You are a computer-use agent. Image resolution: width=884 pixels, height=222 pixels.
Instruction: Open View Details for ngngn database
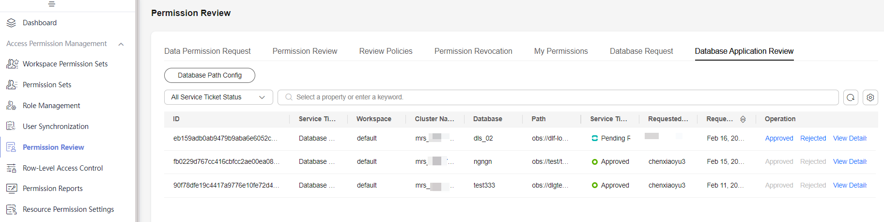coord(850,161)
